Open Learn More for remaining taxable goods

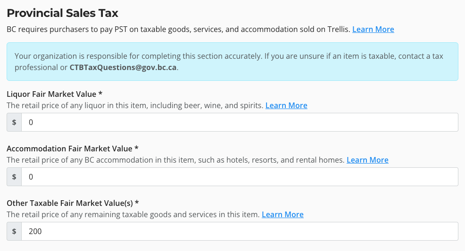pos(282,214)
